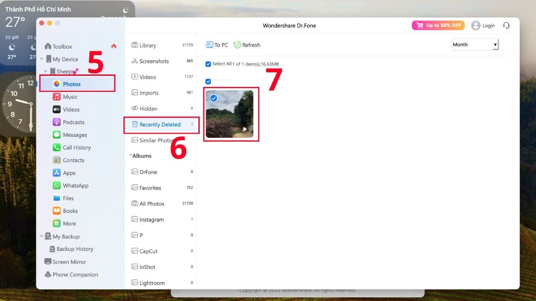Screen dimensions: 536x301
Task: Select the Hidden category
Action: point(162,109)
